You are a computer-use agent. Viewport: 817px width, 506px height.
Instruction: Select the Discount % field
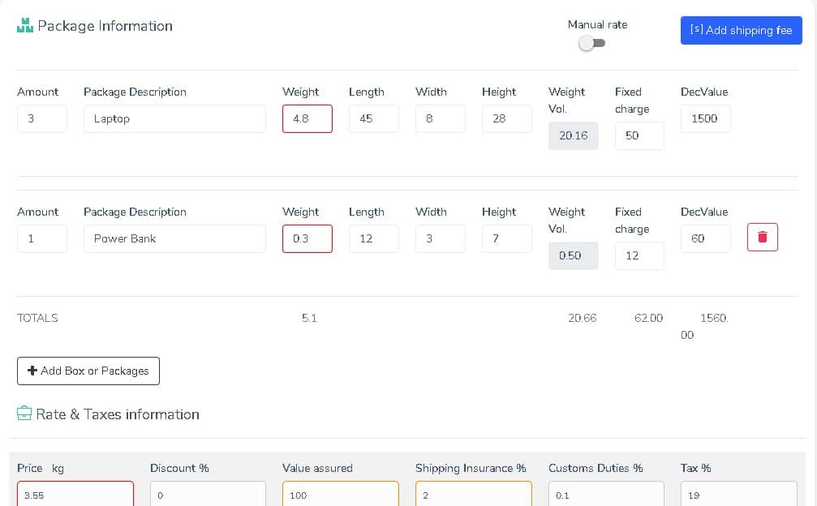click(x=208, y=494)
